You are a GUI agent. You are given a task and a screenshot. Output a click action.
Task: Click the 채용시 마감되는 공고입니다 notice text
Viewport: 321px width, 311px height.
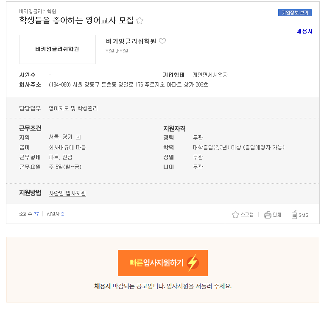pyautogui.click(x=163, y=286)
